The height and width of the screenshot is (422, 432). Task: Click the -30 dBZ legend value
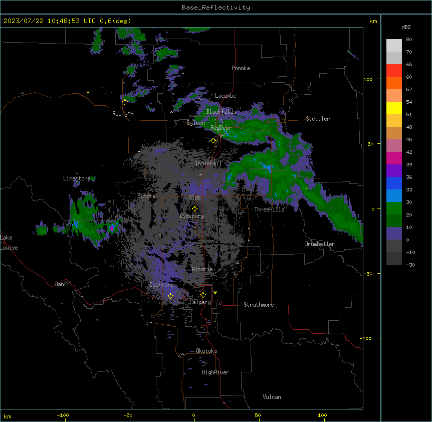coord(410,265)
